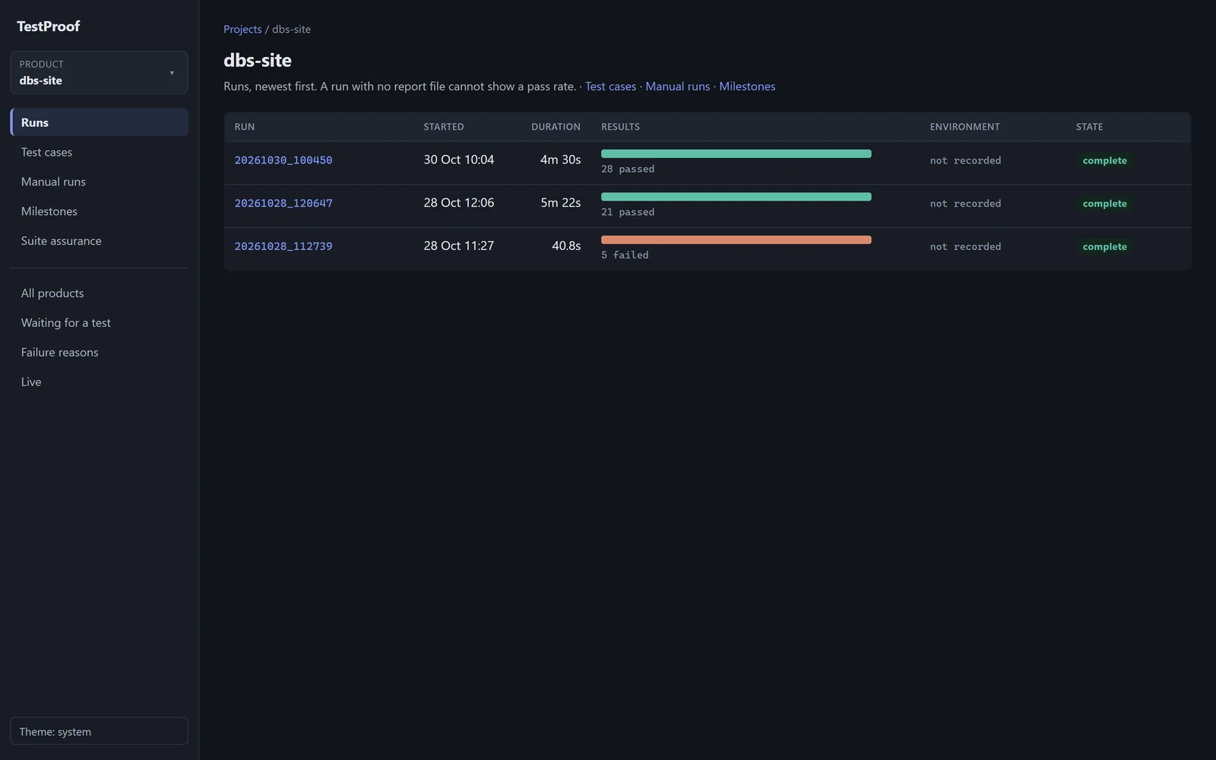Click the Manual runs header link

click(x=677, y=87)
